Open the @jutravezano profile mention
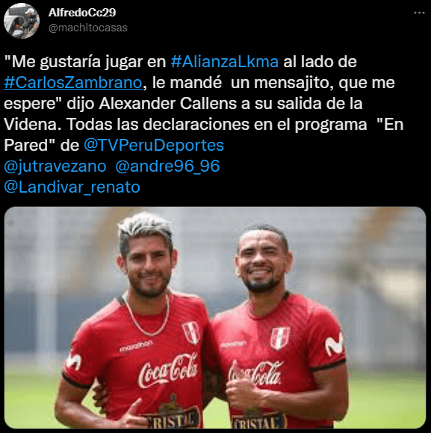 (55, 166)
